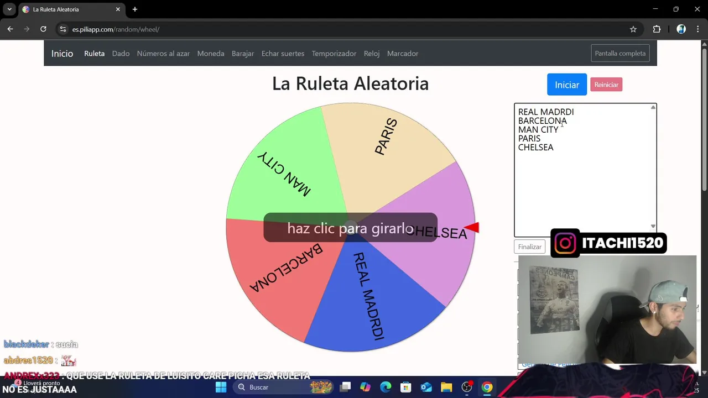Open a new browser tab
Image resolution: width=708 pixels, height=398 pixels.
(135, 9)
